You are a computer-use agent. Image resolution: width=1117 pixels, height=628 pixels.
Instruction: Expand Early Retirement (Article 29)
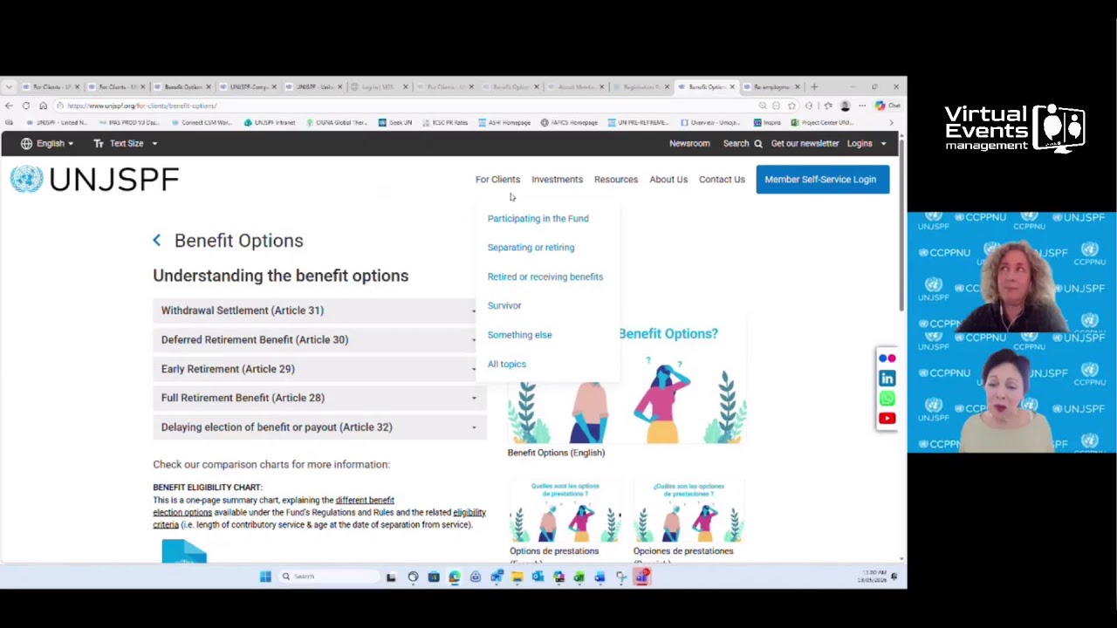[x=319, y=369]
